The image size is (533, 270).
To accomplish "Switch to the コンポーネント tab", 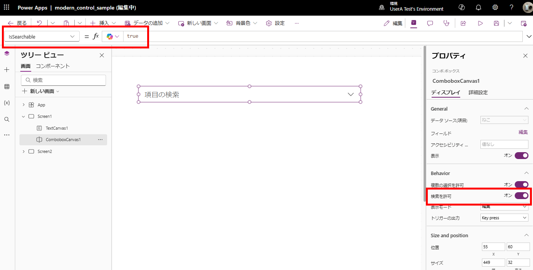I will point(53,66).
